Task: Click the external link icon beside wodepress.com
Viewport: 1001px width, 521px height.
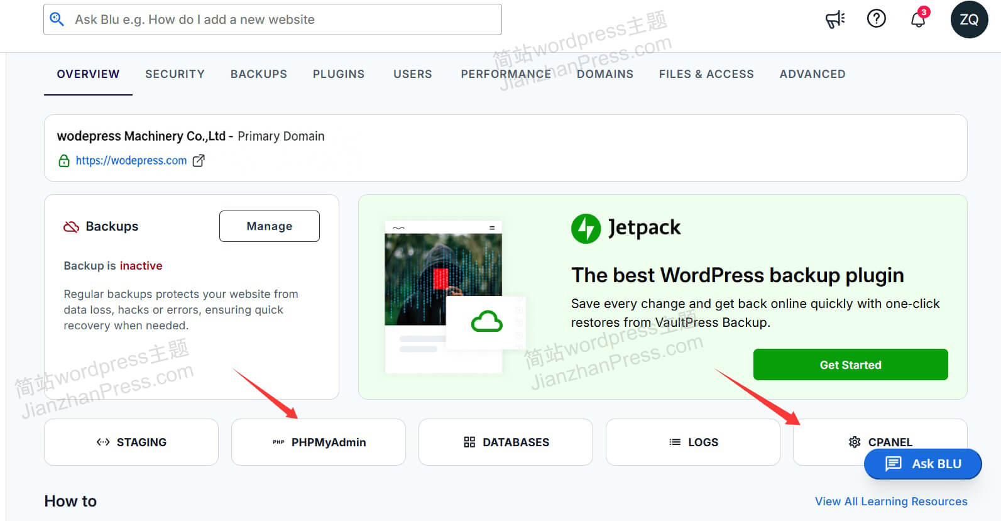Action: (x=199, y=161)
